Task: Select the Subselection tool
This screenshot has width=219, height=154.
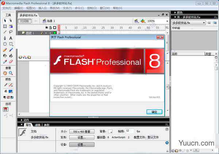Action: (11, 21)
